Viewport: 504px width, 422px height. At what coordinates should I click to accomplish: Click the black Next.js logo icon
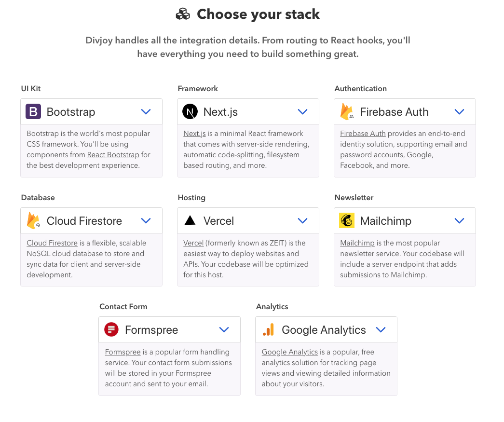click(x=190, y=111)
